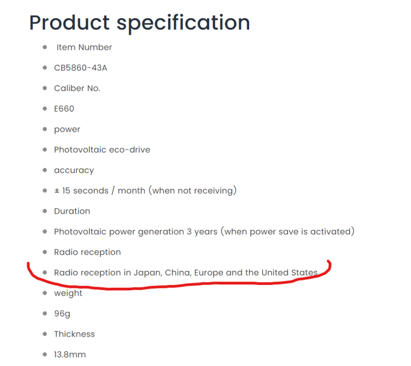
Task: Click the "Caliber No." label
Action: 77,88
